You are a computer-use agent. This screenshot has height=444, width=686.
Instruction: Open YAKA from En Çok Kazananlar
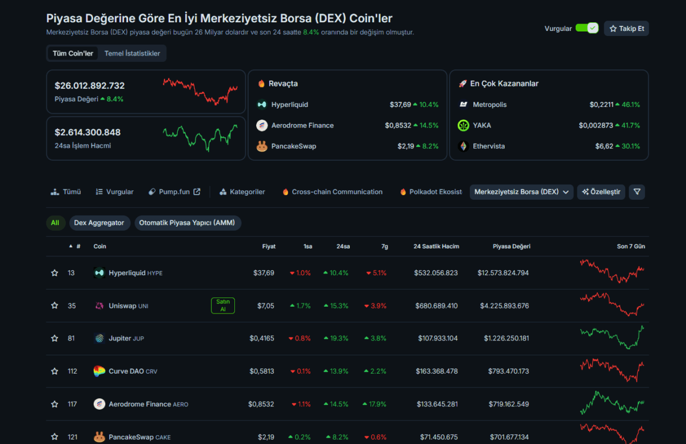tap(482, 125)
